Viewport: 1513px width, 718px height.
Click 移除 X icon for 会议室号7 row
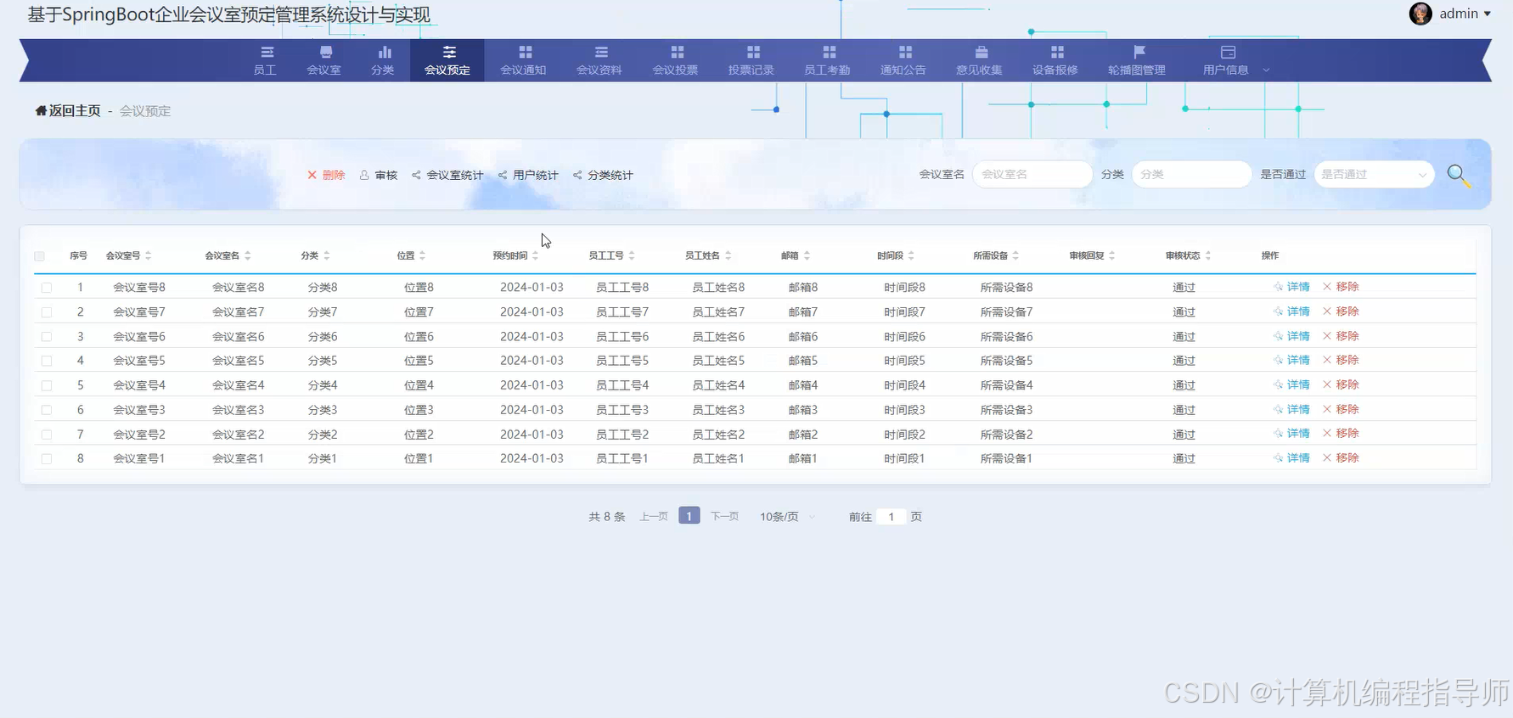coord(1327,311)
